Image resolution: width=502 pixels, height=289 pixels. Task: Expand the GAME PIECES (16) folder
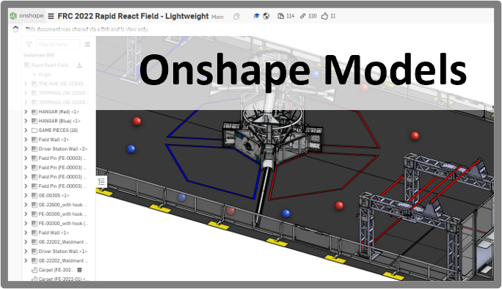click(26, 131)
